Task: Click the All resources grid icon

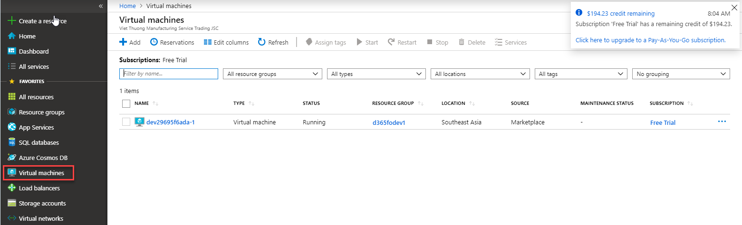Action: point(12,97)
